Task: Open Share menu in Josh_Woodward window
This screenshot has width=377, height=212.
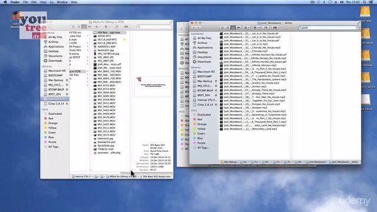Action: [x=266, y=28]
